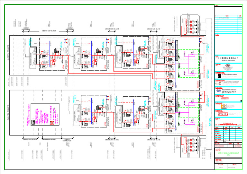Image resolution: width=247 pixels, height=174 pixels.
Task: Select the INDONESIA 1 project title
Action: click(228, 58)
